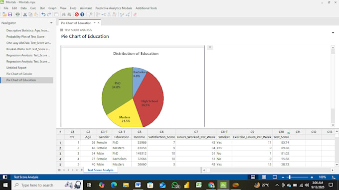Open the Graph menu
Image resolution: width=339 pixels, height=190 pixels.
click(52, 8)
